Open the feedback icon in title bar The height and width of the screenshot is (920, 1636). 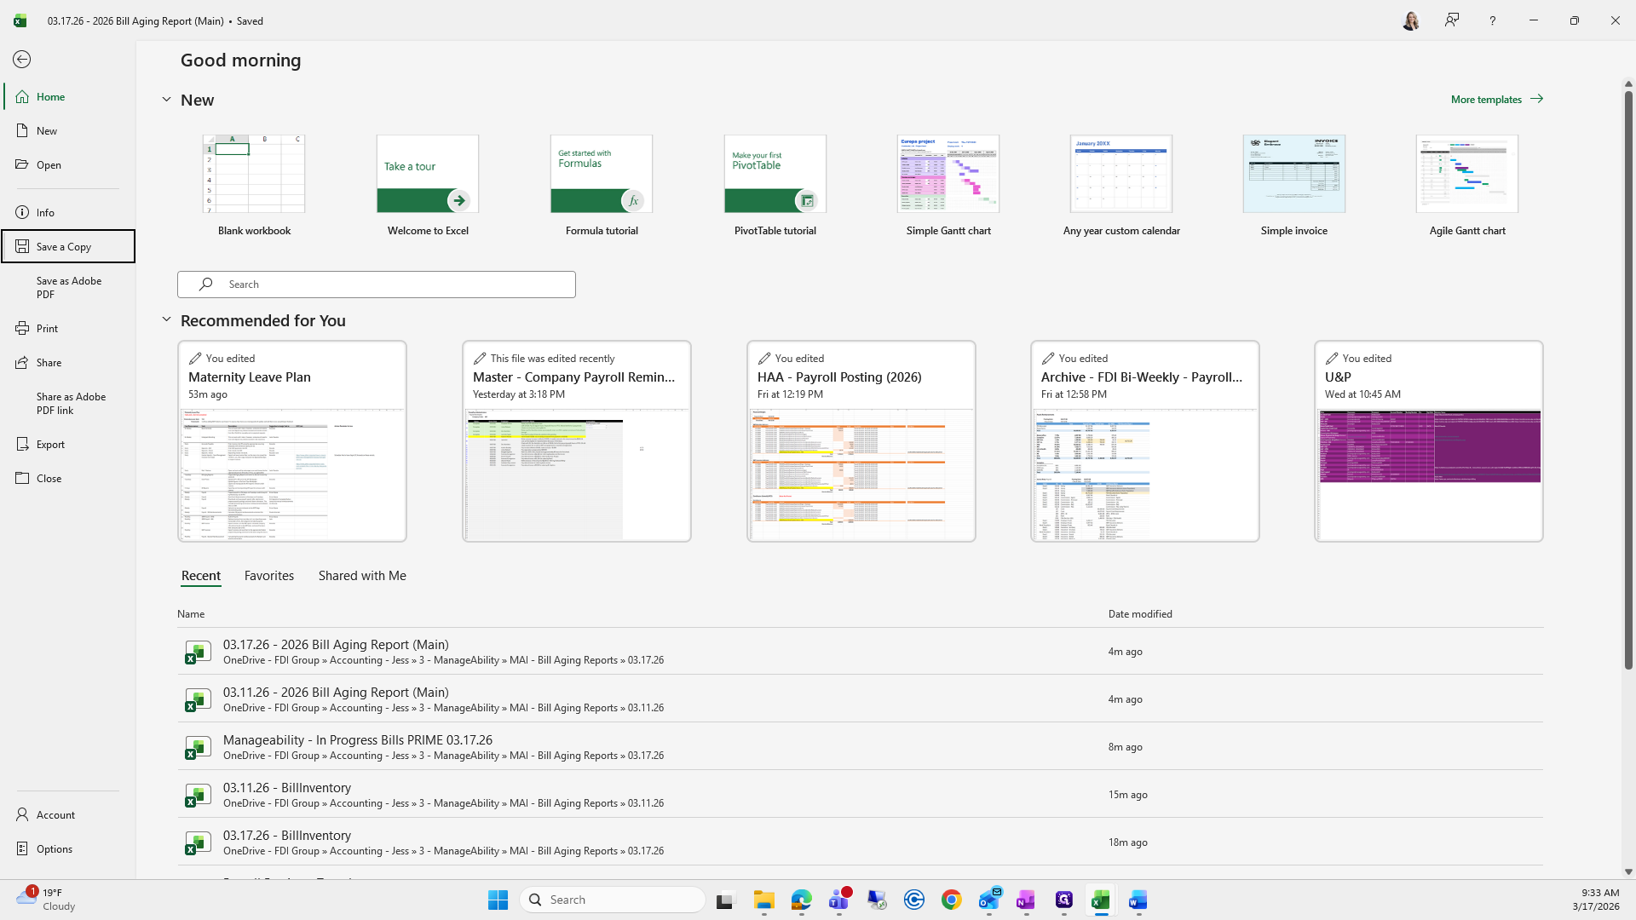click(1452, 20)
